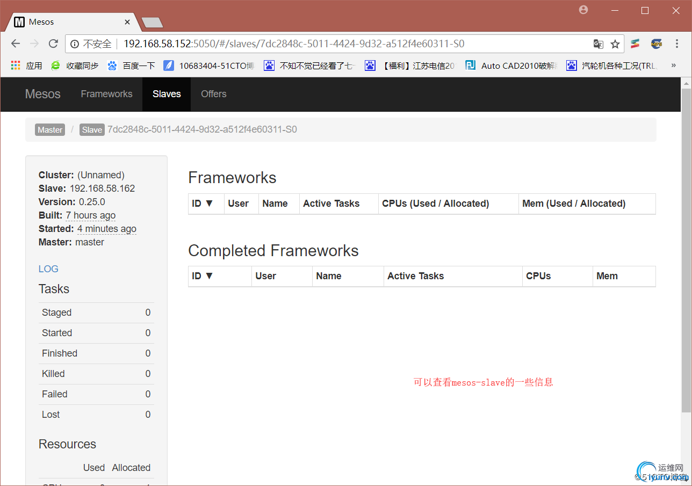Viewport: 692px width, 486px height.
Task: Click the Built '7 hours ago' timestamp
Action: tap(91, 215)
